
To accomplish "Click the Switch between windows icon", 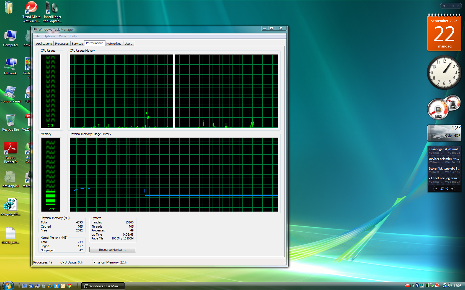I will click(x=31, y=286).
